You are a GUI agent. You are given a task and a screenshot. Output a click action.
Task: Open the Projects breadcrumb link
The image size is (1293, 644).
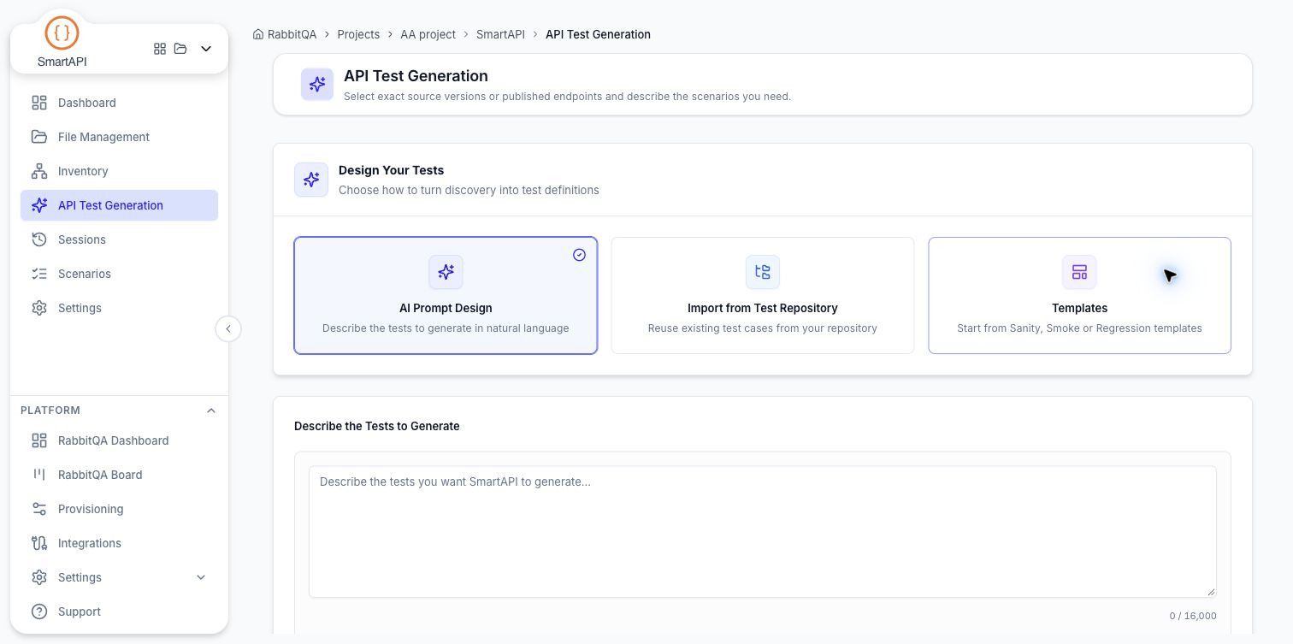point(358,34)
